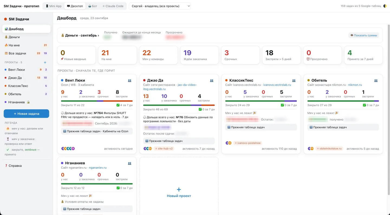Viewport: 390px width, 215px height.
Task: Click the avatar group on Вент Люки card
Action: pos(68,149)
